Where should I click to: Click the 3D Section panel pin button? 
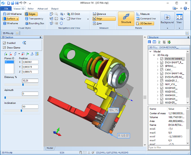coord(40,37)
